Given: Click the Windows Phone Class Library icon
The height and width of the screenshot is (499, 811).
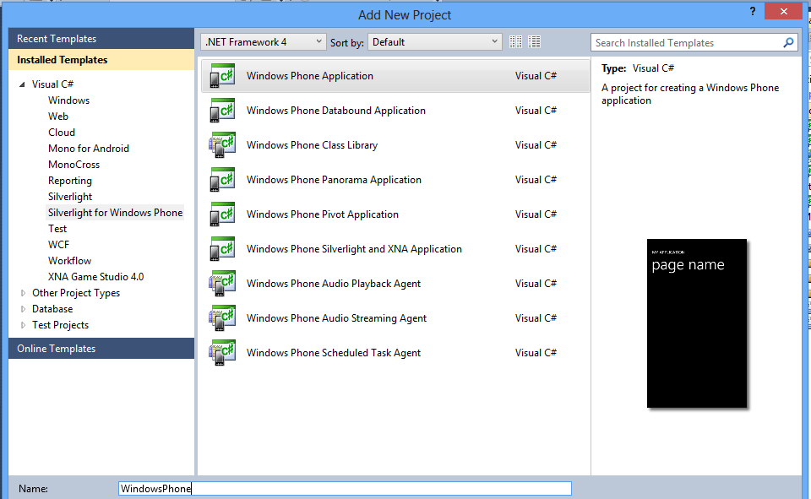Looking at the screenshot, I should tap(222, 145).
